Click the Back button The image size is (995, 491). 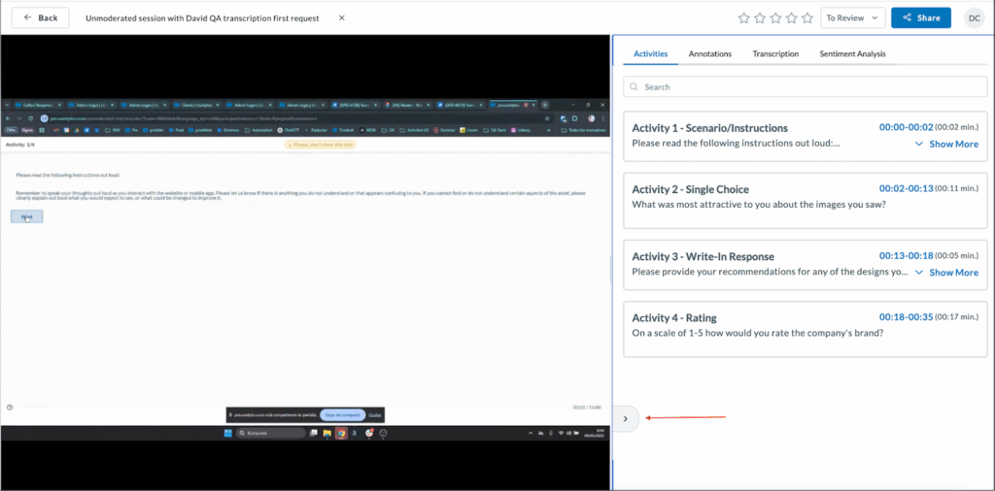click(x=40, y=18)
